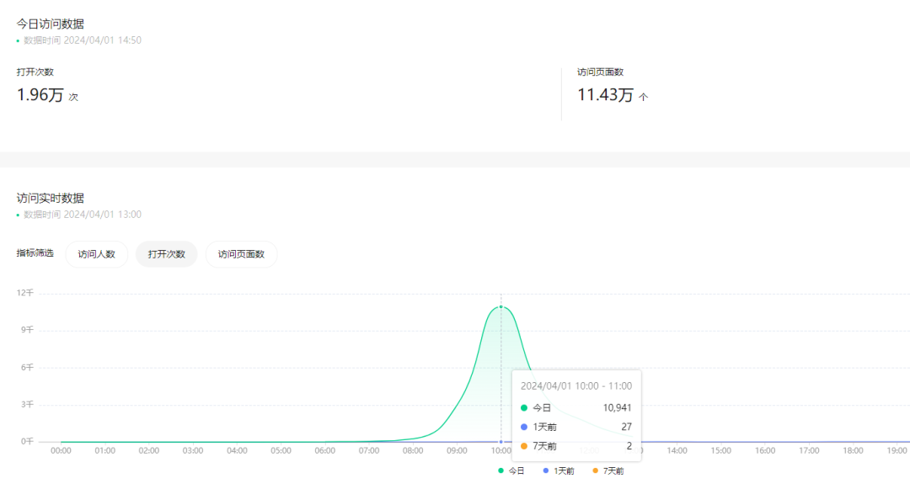The width and height of the screenshot is (910, 489).
Task: Click the 3千 y-axis label
Action: tap(27, 404)
